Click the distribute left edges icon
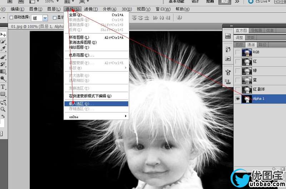The width and height of the screenshot is (286, 189). (x=155, y=18)
